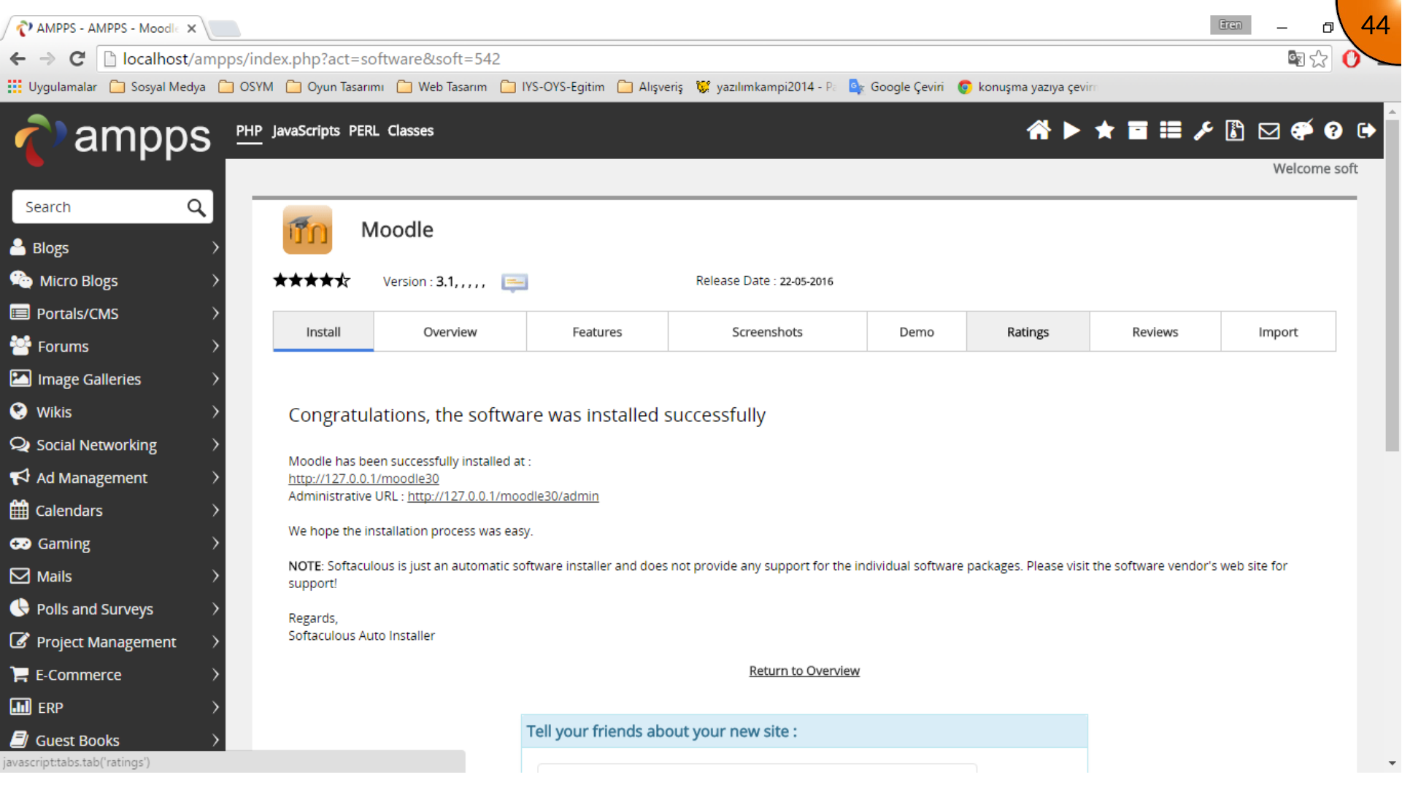Expand the ERP category
Image resolution: width=1402 pixels, height=788 pixels.
tap(113, 708)
